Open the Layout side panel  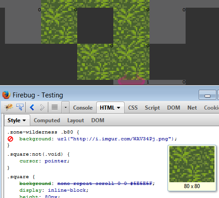tap(75, 120)
